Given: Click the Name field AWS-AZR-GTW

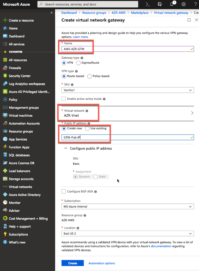Looking at the screenshot, I should click(128, 49).
